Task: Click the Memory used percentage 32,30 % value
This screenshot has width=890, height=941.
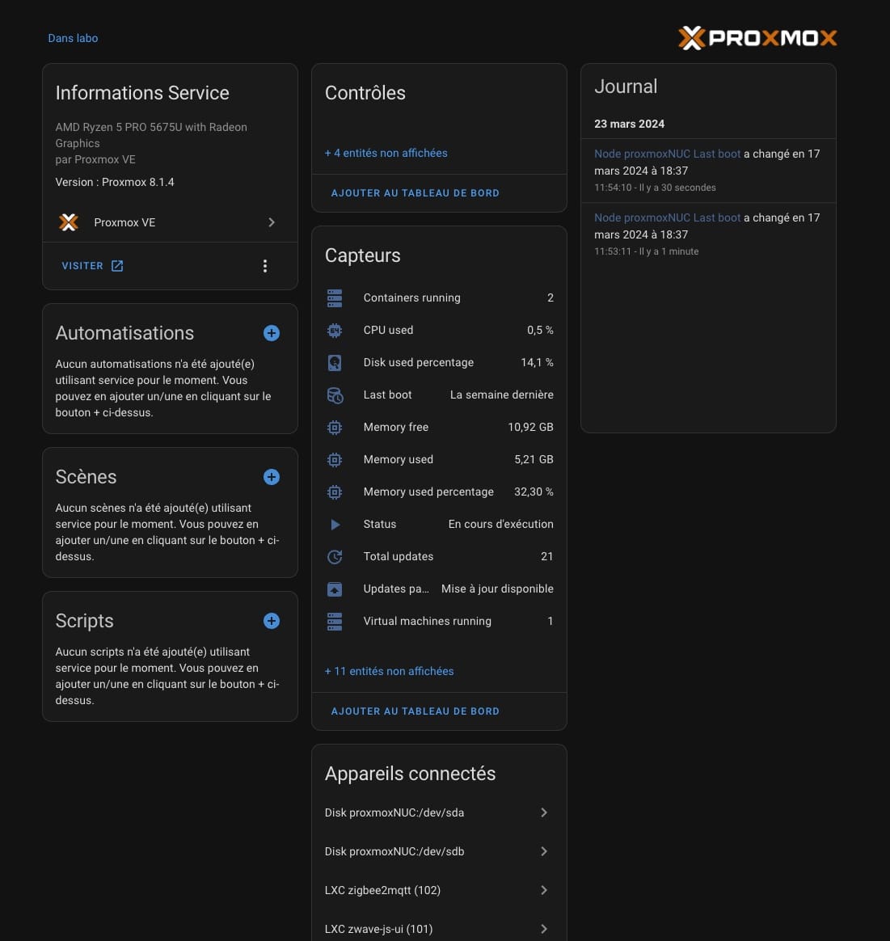Action: (x=534, y=492)
